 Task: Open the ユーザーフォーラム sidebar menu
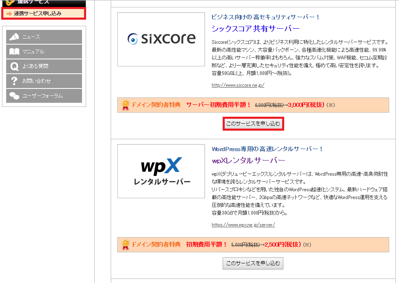(x=44, y=96)
